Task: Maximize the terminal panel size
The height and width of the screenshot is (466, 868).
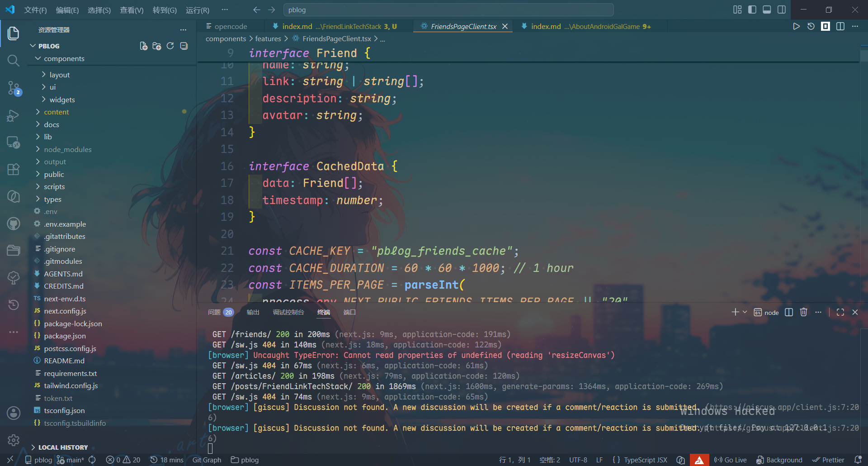Action: [x=840, y=312]
